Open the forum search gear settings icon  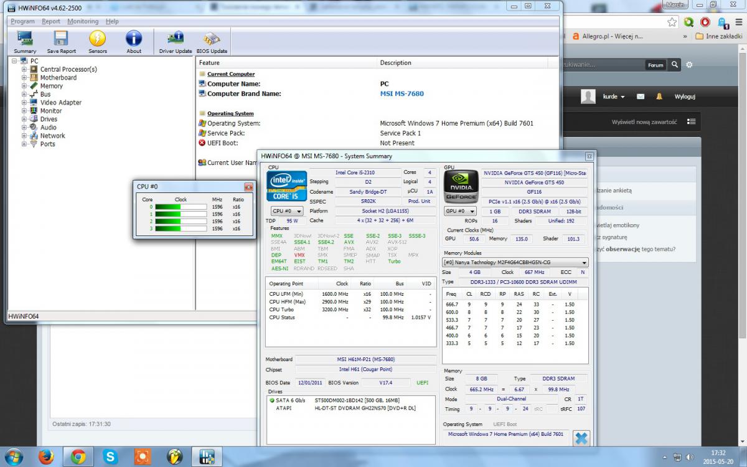(689, 64)
